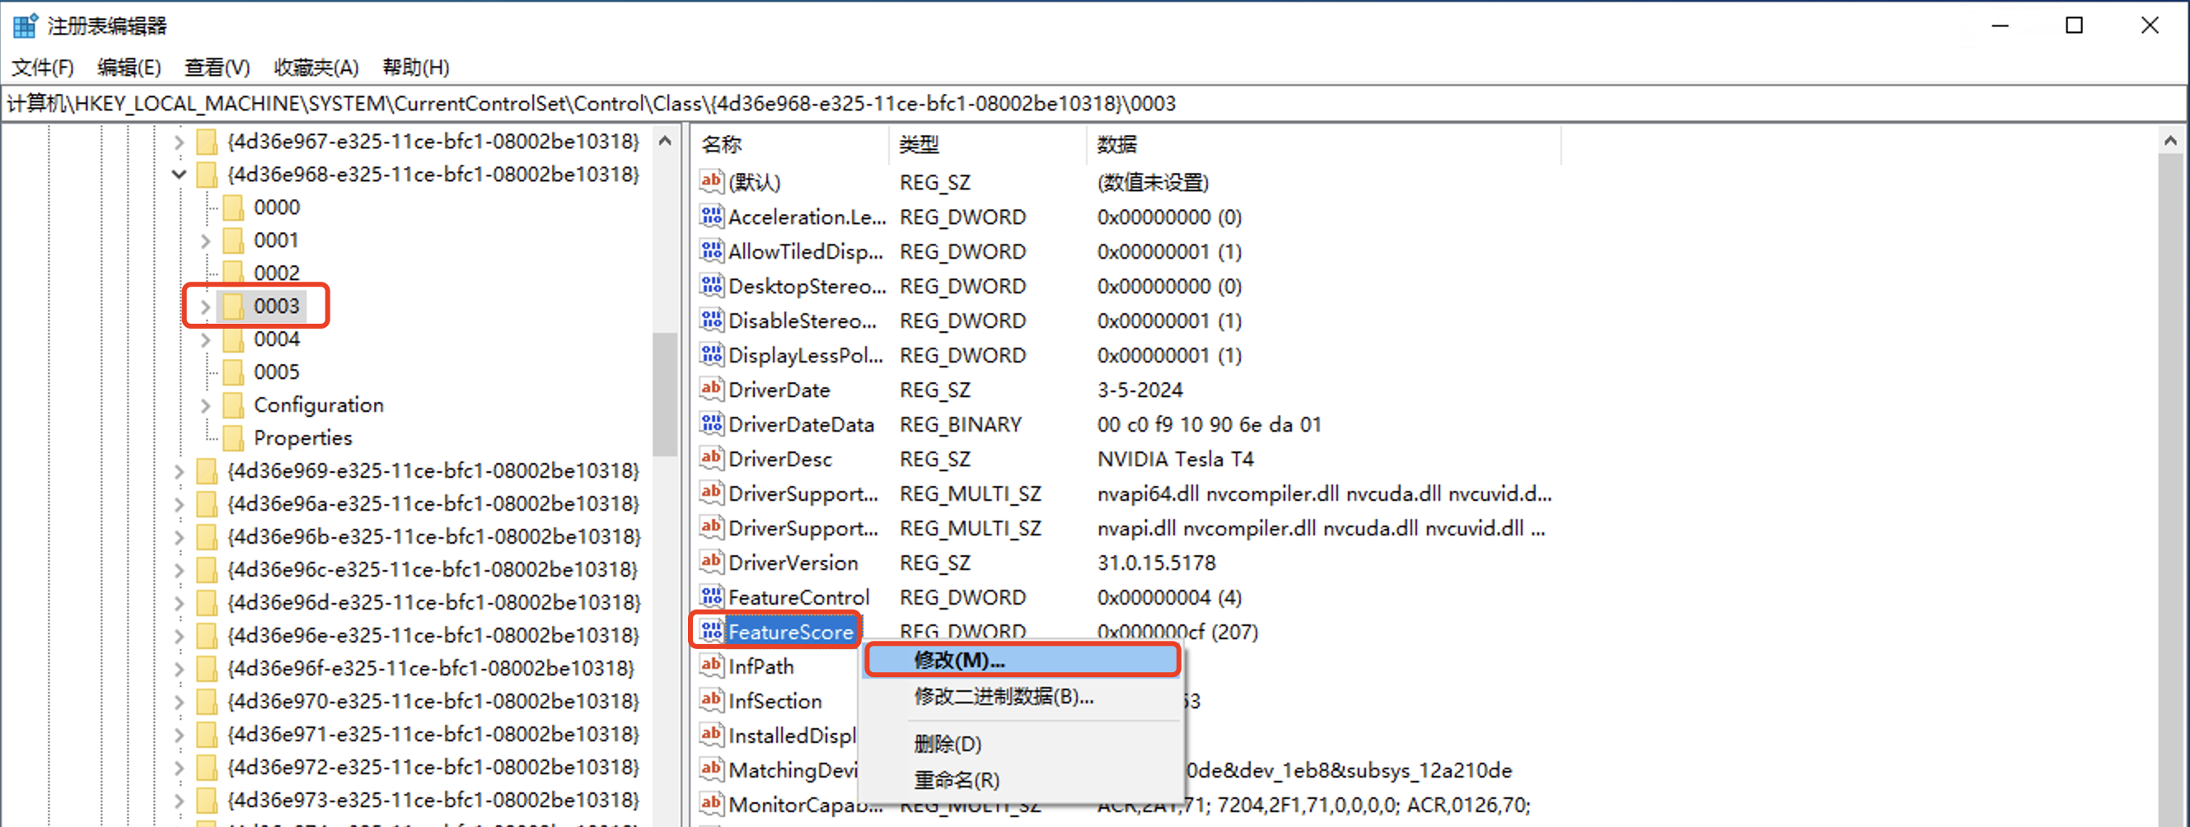Click the string icon beside DriverDate
This screenshot has height=827, width=2190.
coord(711,390)
